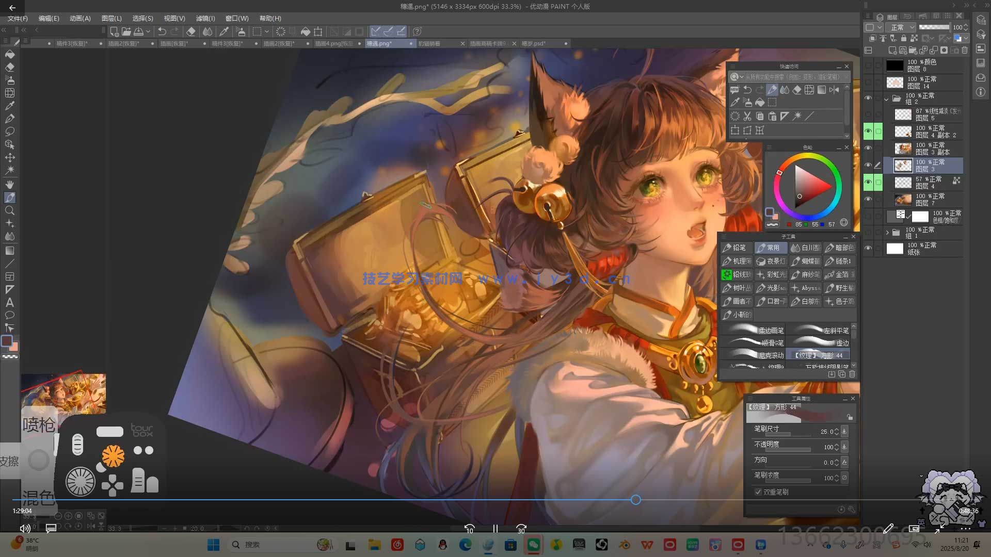Select the Zoom magnifier tool

9,210
